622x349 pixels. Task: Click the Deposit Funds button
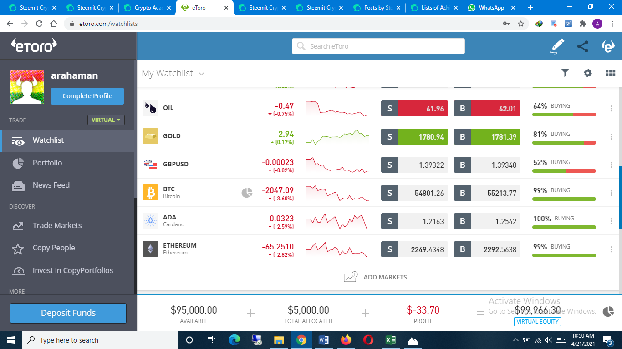68,313
